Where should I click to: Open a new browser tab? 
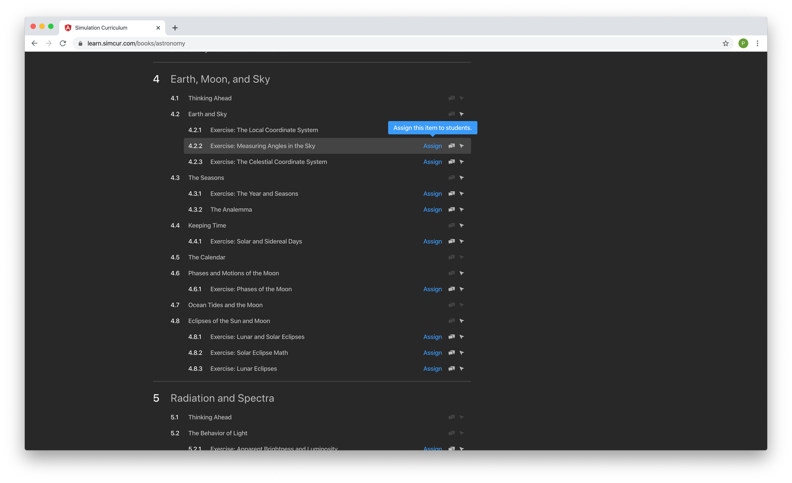point(175,28)
